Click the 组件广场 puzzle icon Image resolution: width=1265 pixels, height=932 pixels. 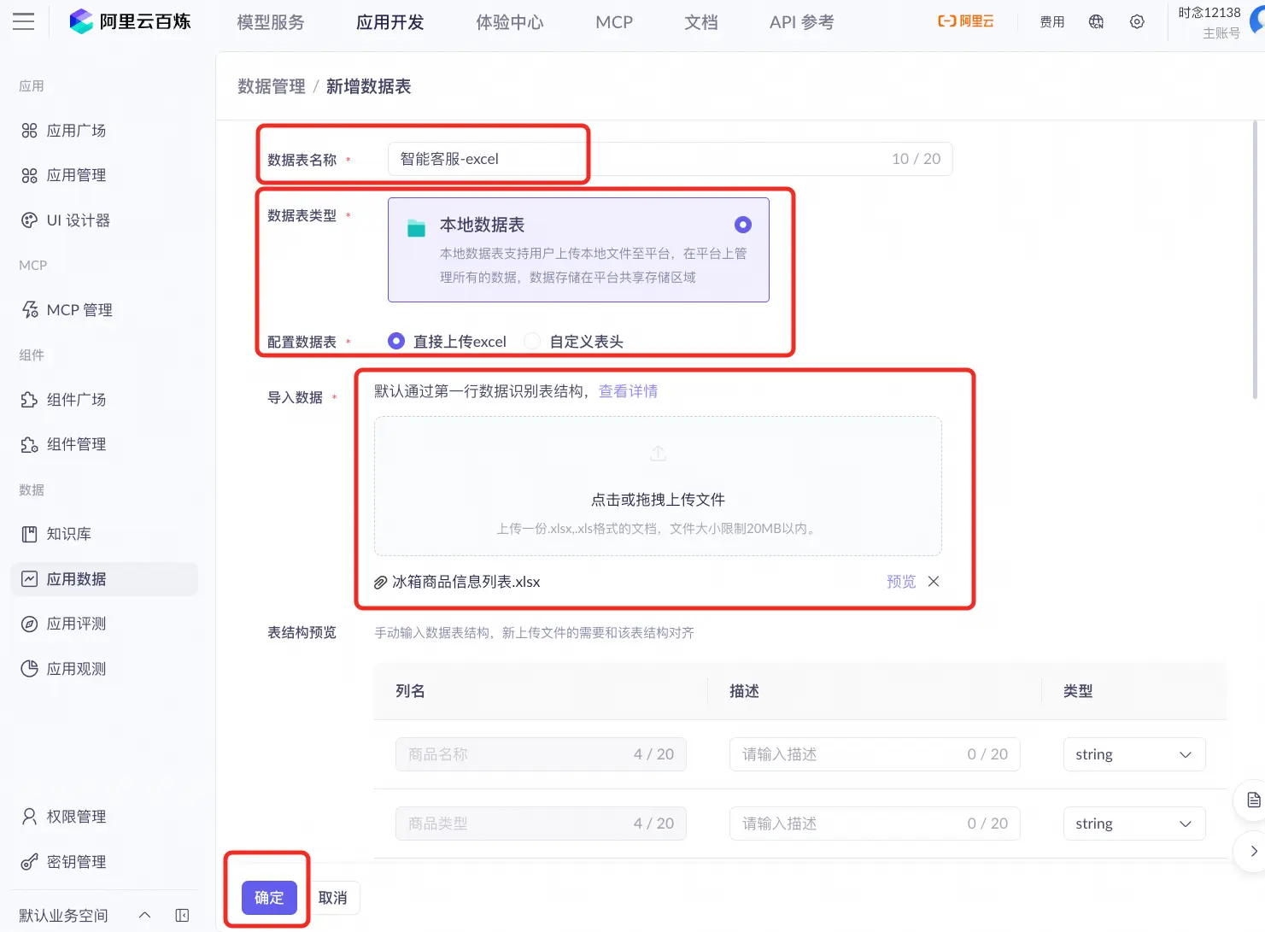29,400
